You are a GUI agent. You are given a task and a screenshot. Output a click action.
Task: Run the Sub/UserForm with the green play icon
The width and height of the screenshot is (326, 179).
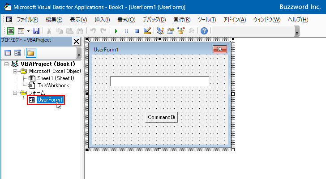(116, 31)
